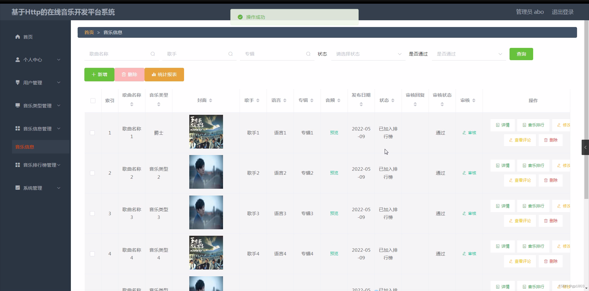Viewport: 589px width, 291px height.
Task: Sort by 语言 column arrows
Action: pyautogui.click(x=285, y=100)
